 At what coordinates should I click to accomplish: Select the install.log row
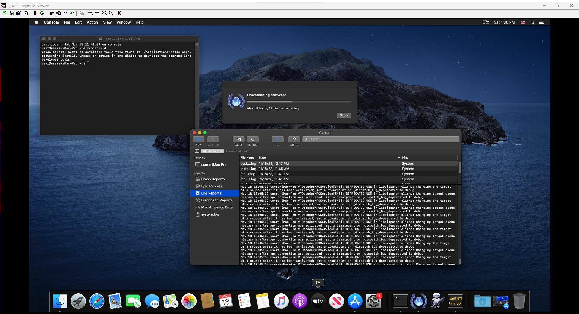point(349,169)
